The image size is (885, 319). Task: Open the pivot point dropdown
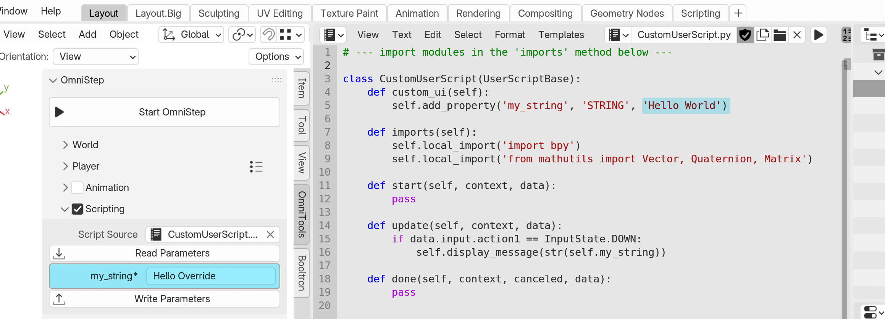click(x=242, y=35)
